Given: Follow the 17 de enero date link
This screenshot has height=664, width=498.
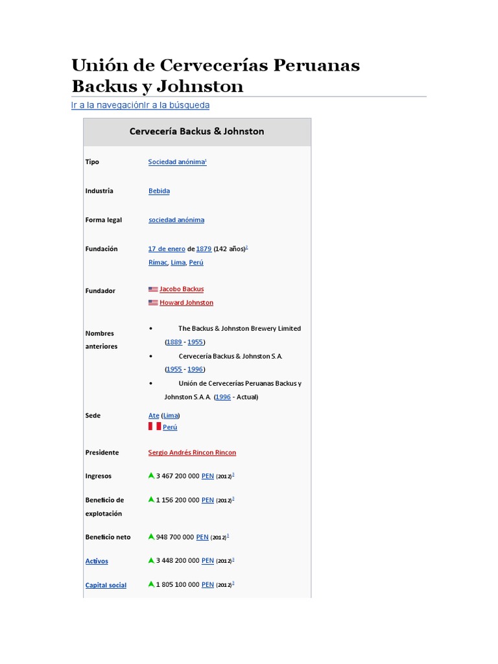Looking at the screenshot, I should 167,249.
